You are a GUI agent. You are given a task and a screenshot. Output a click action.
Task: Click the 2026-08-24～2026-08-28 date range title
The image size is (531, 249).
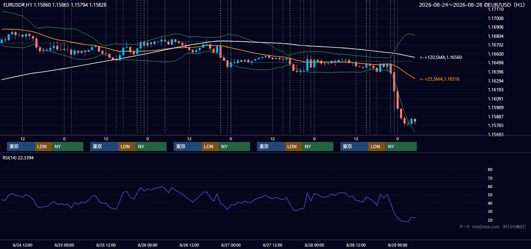(472, 5)
